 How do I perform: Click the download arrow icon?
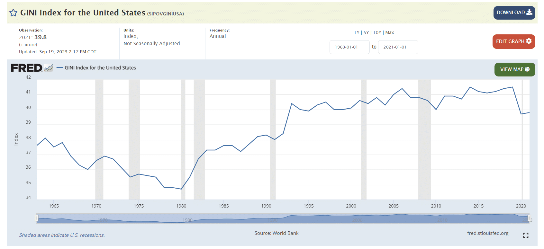point(529,13)
